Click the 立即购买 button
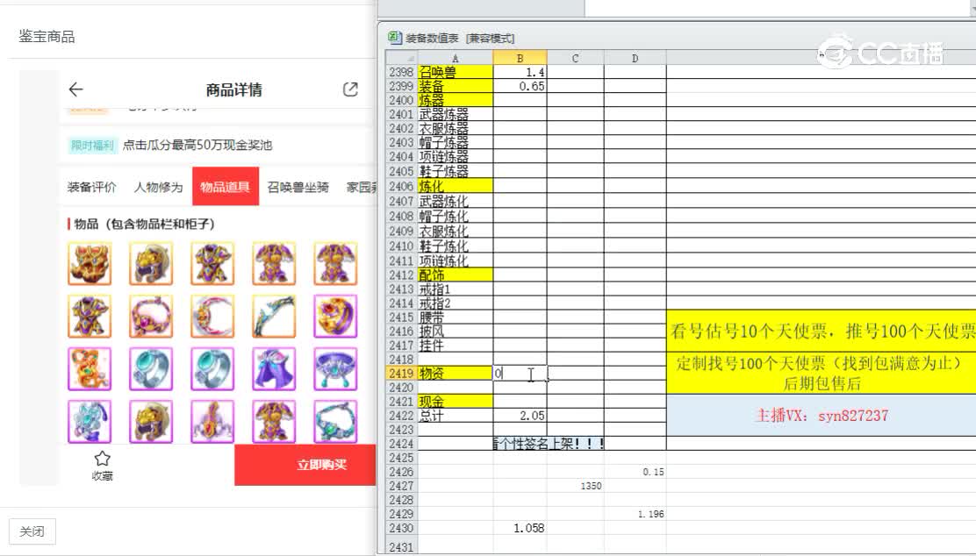The width and height of the screenshot is (976, 556). coord(305,465)
